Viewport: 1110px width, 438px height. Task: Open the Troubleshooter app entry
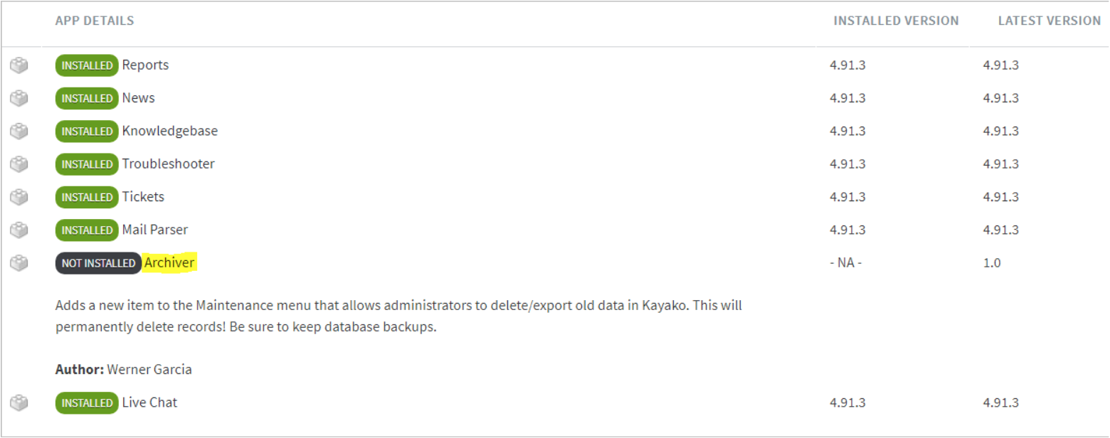pos(169,164)
